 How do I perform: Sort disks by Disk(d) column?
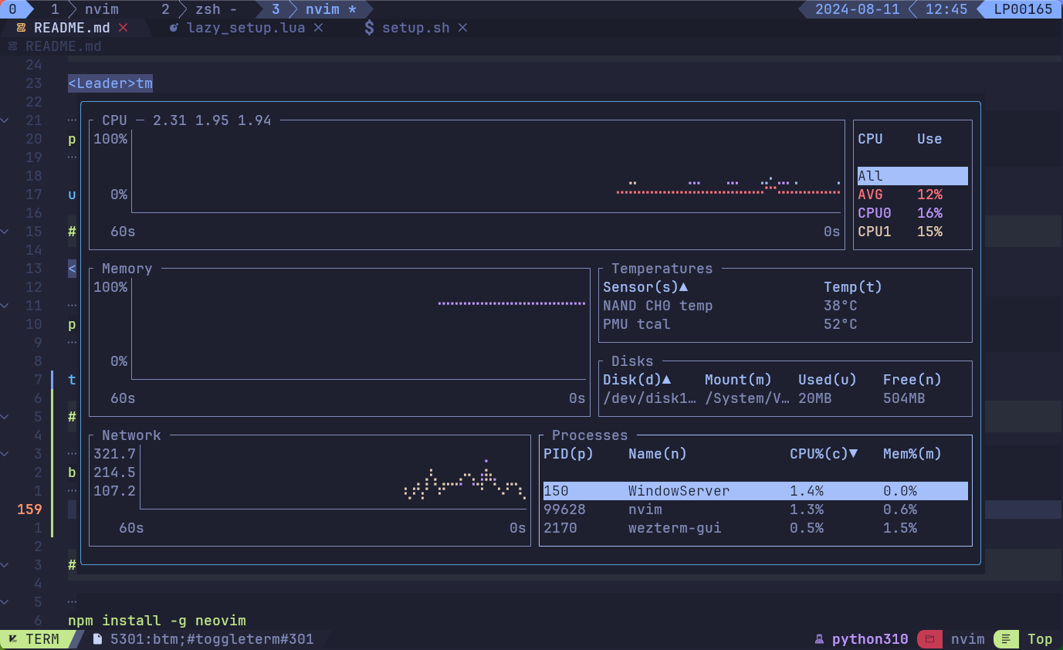click(637, 380)
